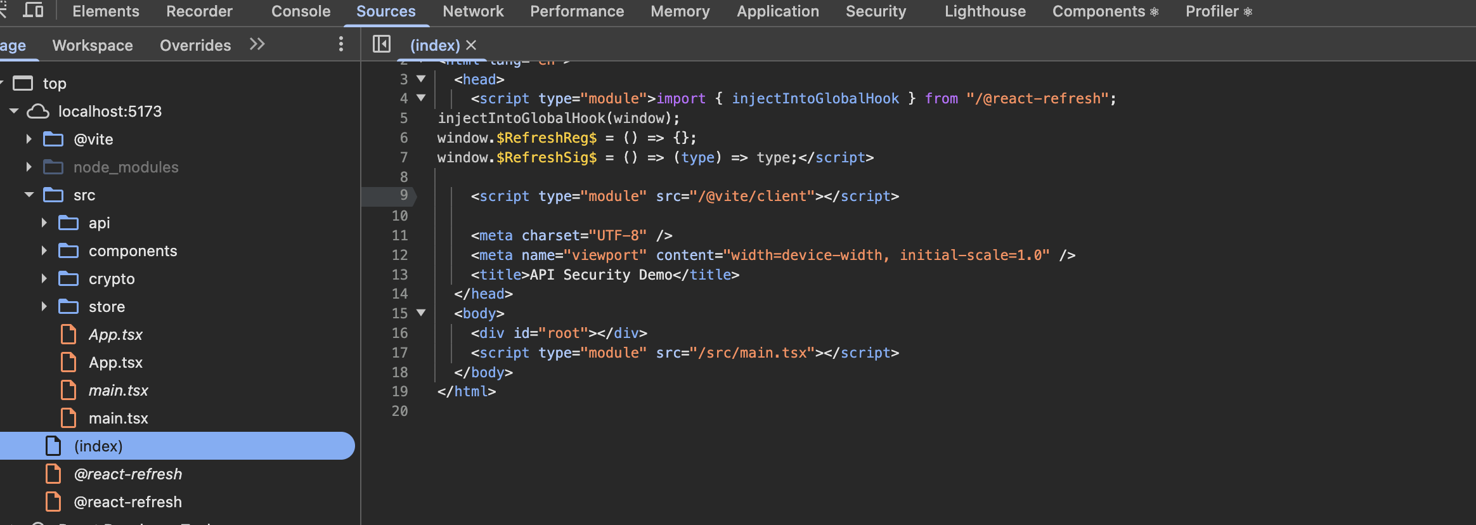Open the Elements panel tab
Screen dimensions: 1476x525
point(106,11)
